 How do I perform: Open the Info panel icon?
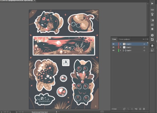(152, 35)
